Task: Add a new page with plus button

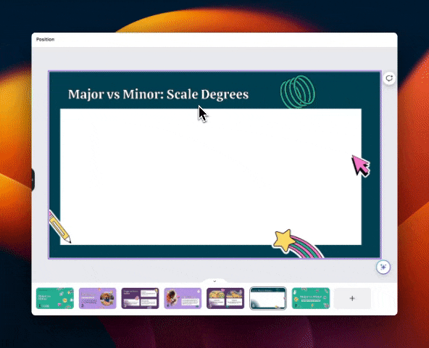Action: (x=352, y=298)
